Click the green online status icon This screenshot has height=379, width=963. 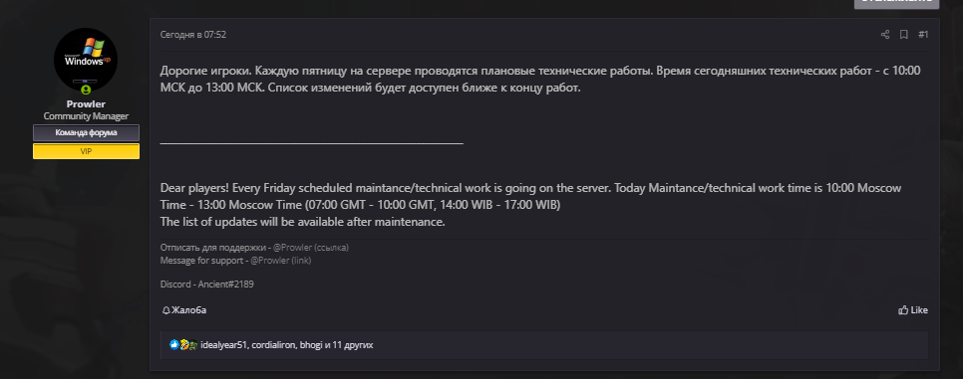tap(86, 90)
